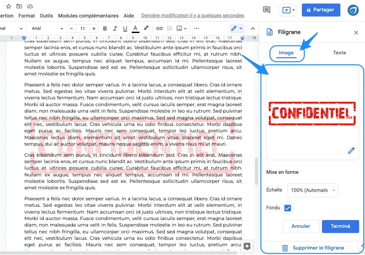Show more toolbar options (three dots)

tap(196, 28)
